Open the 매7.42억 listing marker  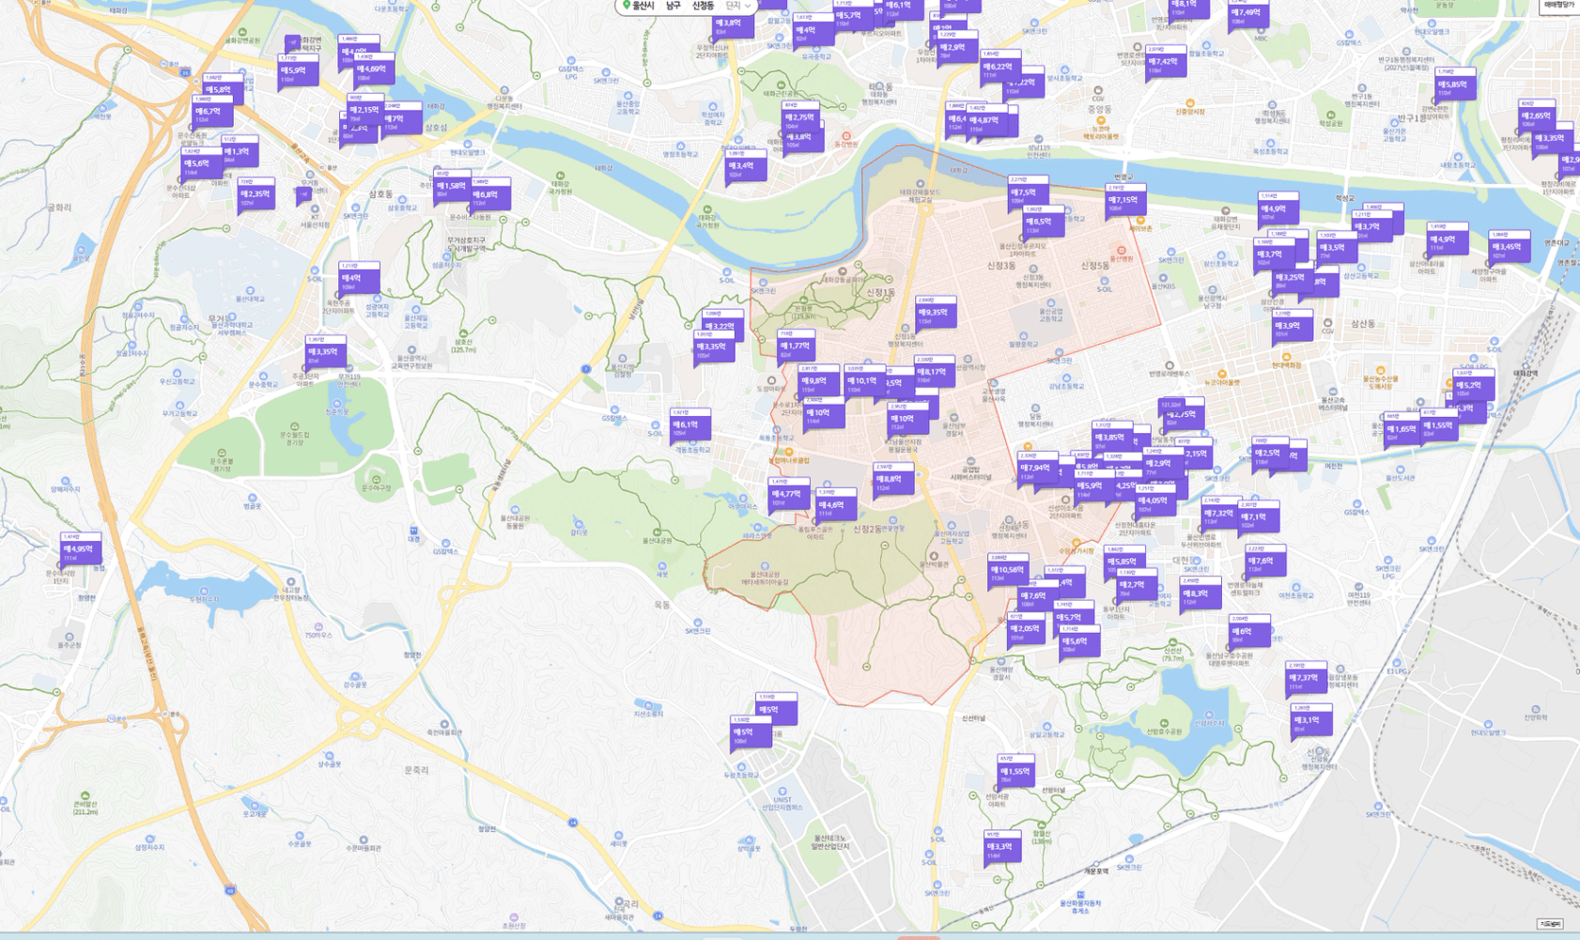(1165, 62)
